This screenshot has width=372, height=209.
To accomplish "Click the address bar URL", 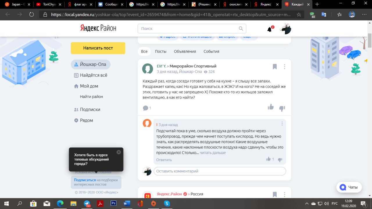I will (171, 15).
